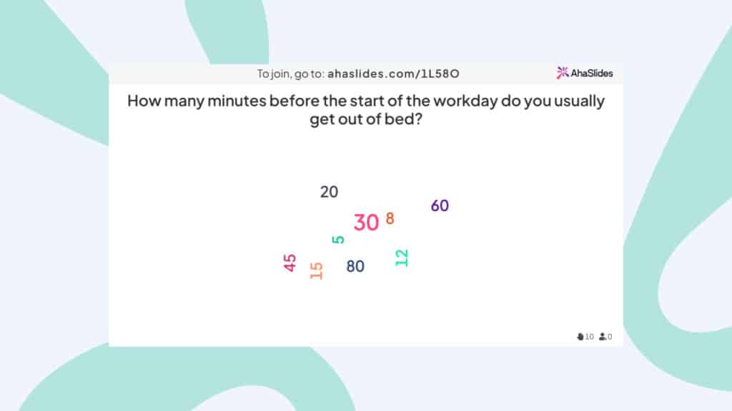Screen dimensions: 732x411
Task: Select the dark blue 80 word
Action: 355,266
